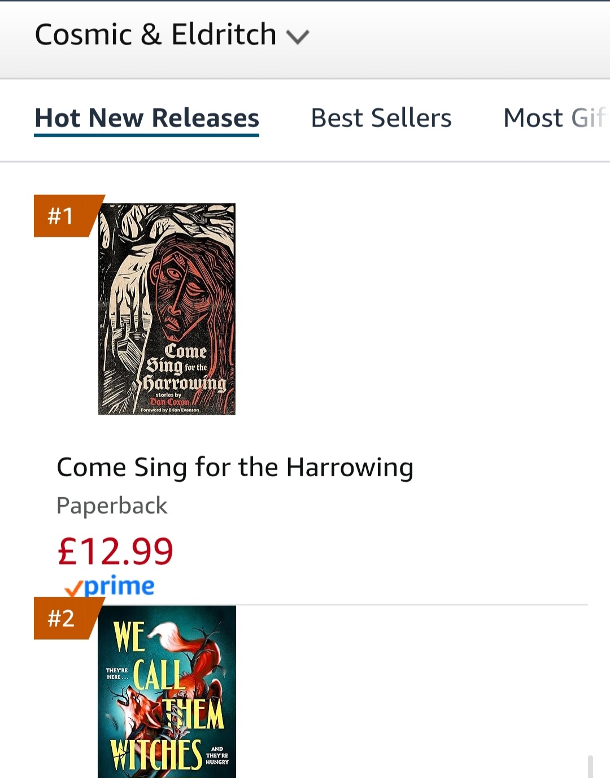Open Come Sing for the Harrowing cover image
Viewport: 610px width, 778px height.
point(167,309)
